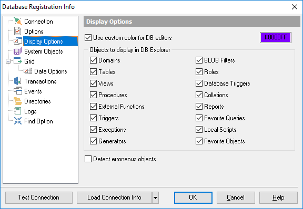Click the Options checklist icon in tree
This screenshot has width=303, height=209.
pyautogui.click(x=18, y=32)
